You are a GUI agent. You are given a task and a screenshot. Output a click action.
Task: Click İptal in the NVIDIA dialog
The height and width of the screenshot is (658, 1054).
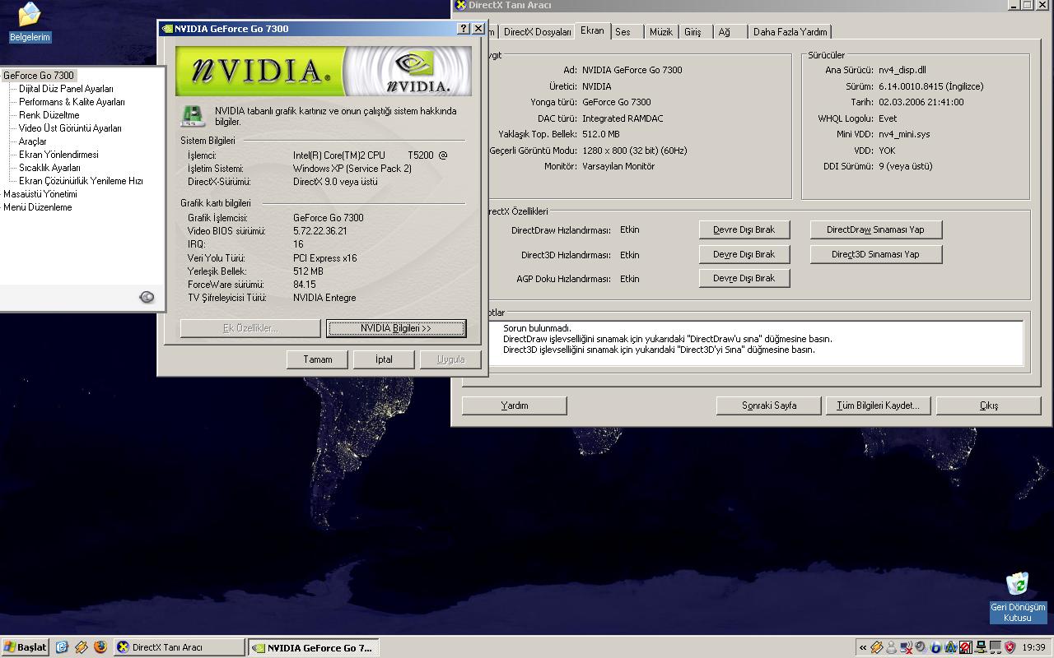(384, 359)
